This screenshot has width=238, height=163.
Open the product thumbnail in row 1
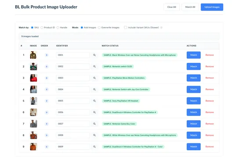click(33, 55)
